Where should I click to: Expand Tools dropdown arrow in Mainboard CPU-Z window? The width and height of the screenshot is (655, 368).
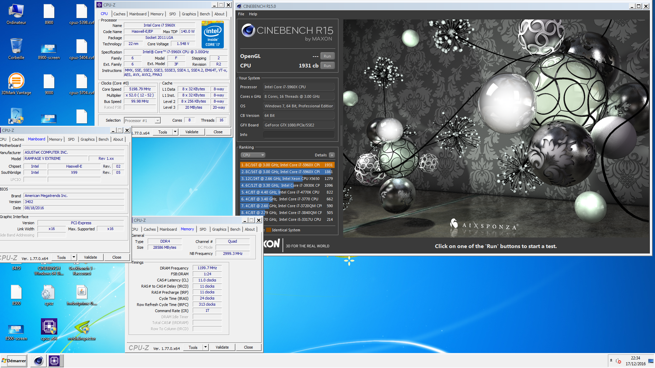pyautogui.click(x=74, y=257)
